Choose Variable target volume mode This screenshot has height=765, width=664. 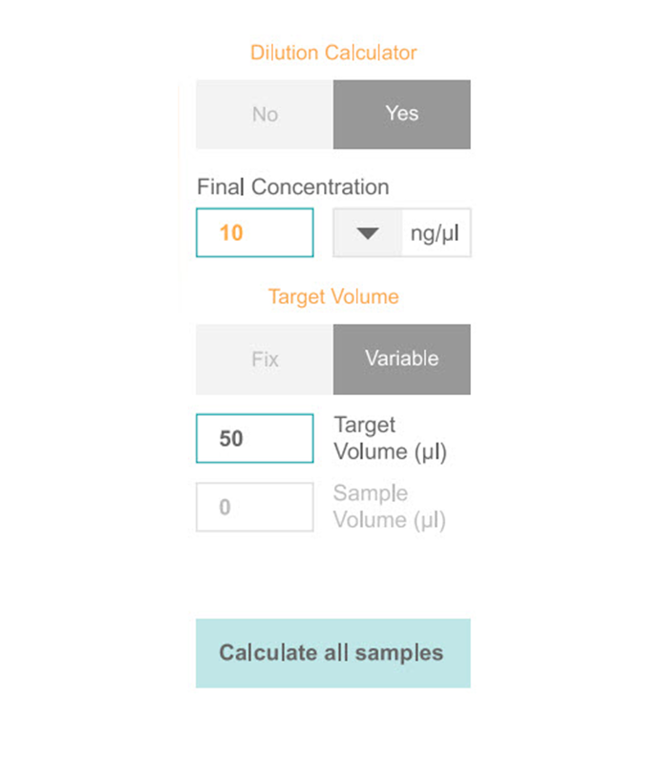coord(402,360)
